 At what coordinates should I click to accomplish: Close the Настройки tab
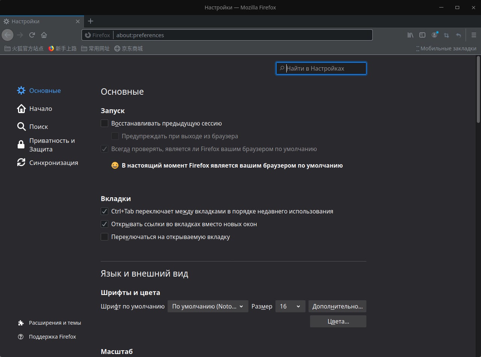78,21
